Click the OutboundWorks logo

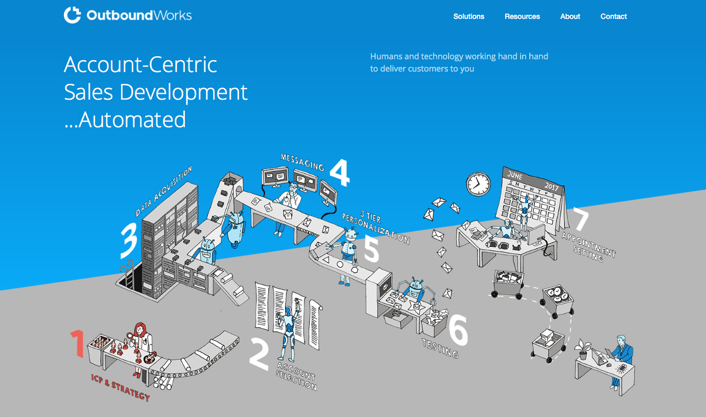pos(128,15)
